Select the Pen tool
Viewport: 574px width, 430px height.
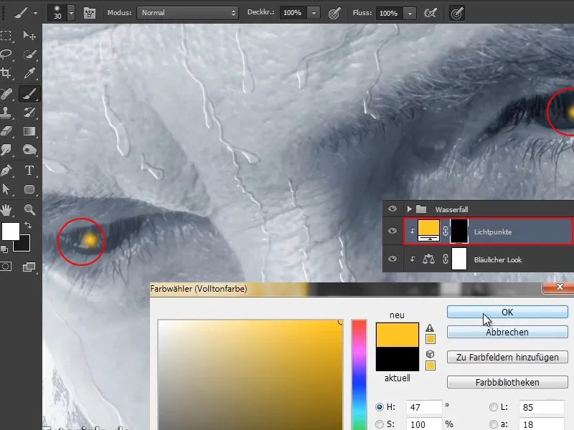(6, 171)
